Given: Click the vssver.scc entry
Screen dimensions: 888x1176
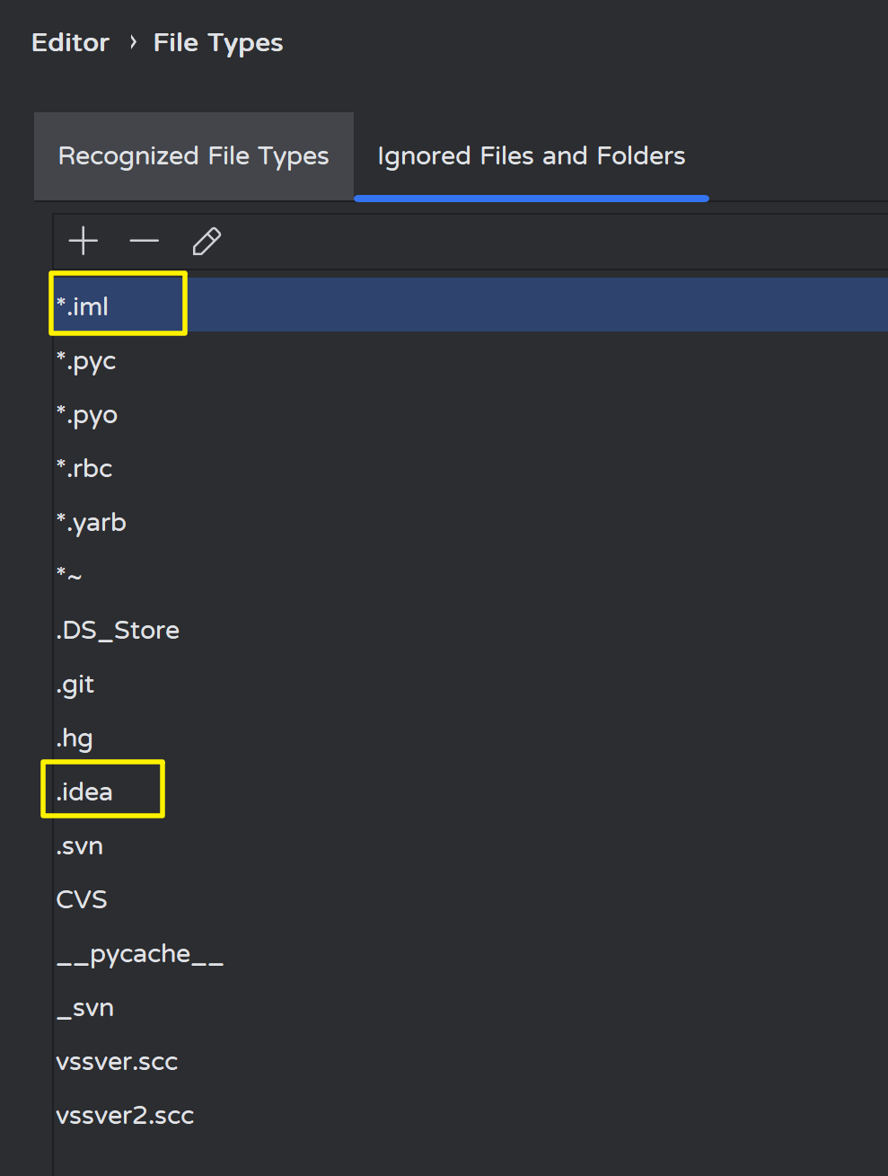Looking at the screenshot, I should (x=117, y=1062).
